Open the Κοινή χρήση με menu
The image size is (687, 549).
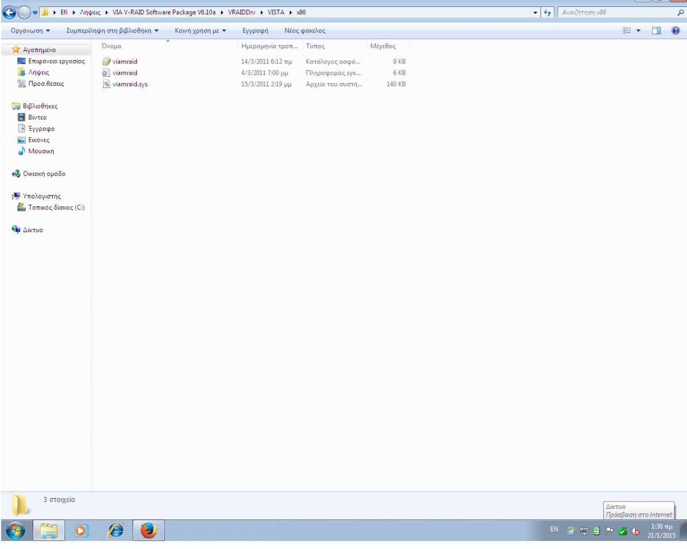pyautogui.click(x=200, y=30)
